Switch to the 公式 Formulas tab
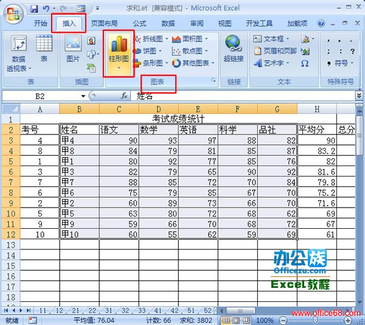Screen dimensions: 365x325 coord(139,23)
